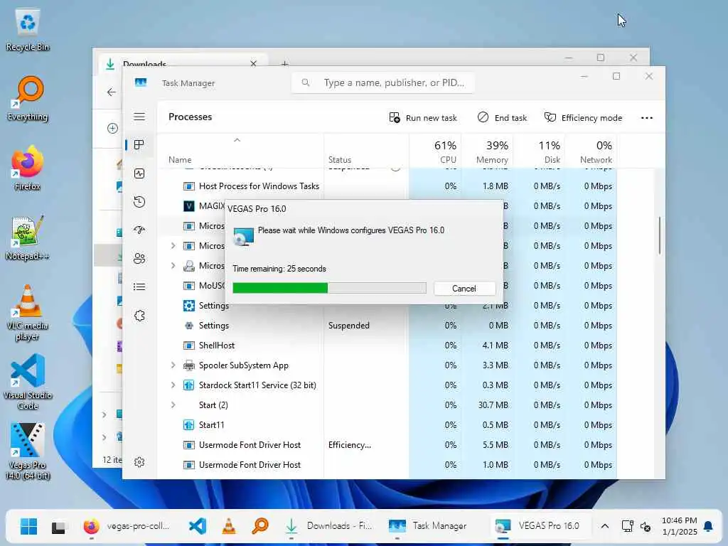Click back arrow in Downloads window
The height and width of the screenshot is (546, 728).
[111, 92]
